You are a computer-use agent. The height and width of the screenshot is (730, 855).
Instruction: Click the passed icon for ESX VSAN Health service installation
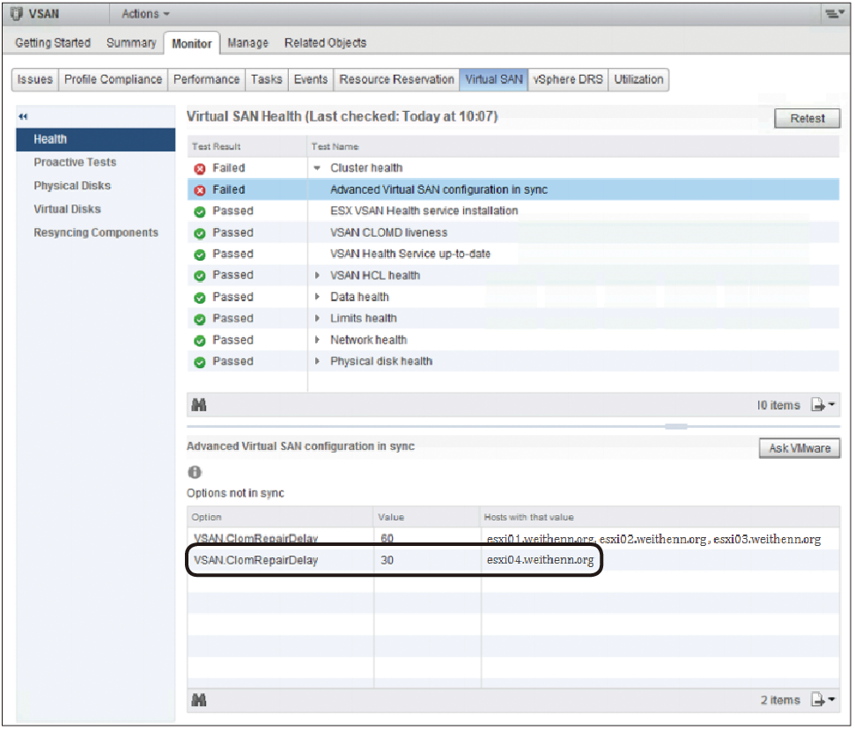pyautogui.click(x=200, y=212)
